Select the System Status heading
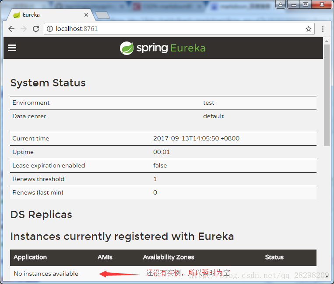Screen dimensions: 334x284 pyautogui.click(x=48, y=83)
